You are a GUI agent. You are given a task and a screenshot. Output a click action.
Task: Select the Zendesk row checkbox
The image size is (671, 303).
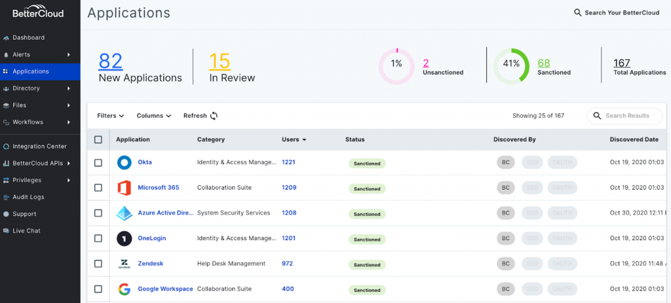tap(98, 264)
